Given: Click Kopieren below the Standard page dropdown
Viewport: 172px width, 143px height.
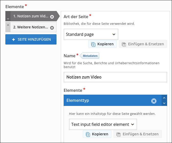Looking at the screenshot, I should 102,44.
